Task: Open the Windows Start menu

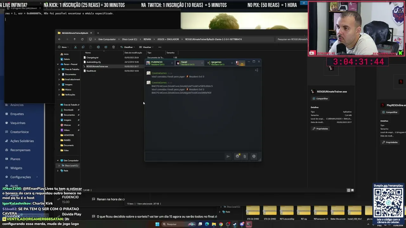Action: [x=157, y=224]
